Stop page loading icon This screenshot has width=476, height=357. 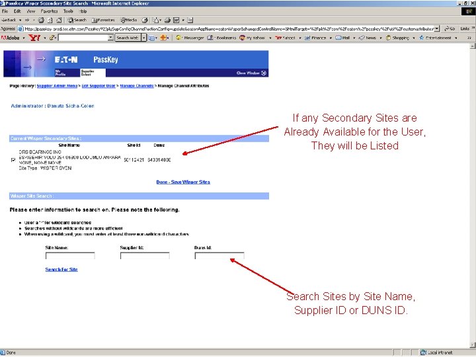click(x=41, y=20)
